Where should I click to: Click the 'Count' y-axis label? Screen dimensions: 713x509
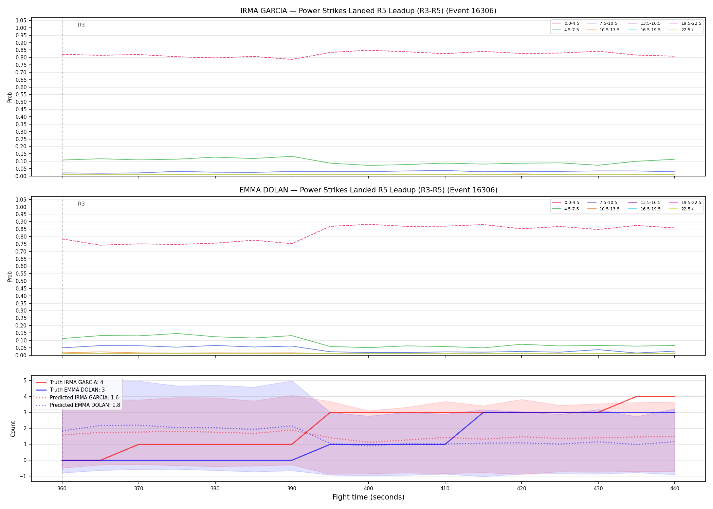click(13, 429)
